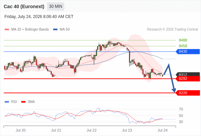Click the blue downward forecast arrow head
The image size is (201, 136).
[x=174, y=90]
